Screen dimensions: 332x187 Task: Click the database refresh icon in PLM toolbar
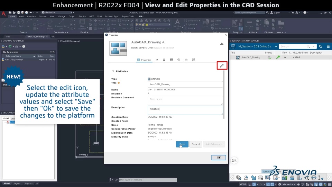click(299, 178)
